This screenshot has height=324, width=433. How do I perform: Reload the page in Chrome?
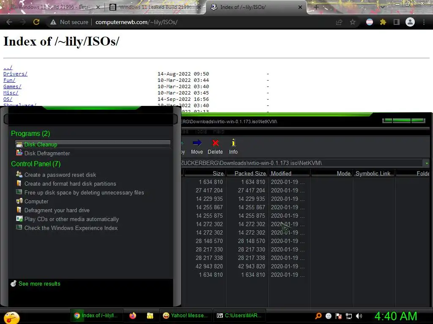click(36, 22)
